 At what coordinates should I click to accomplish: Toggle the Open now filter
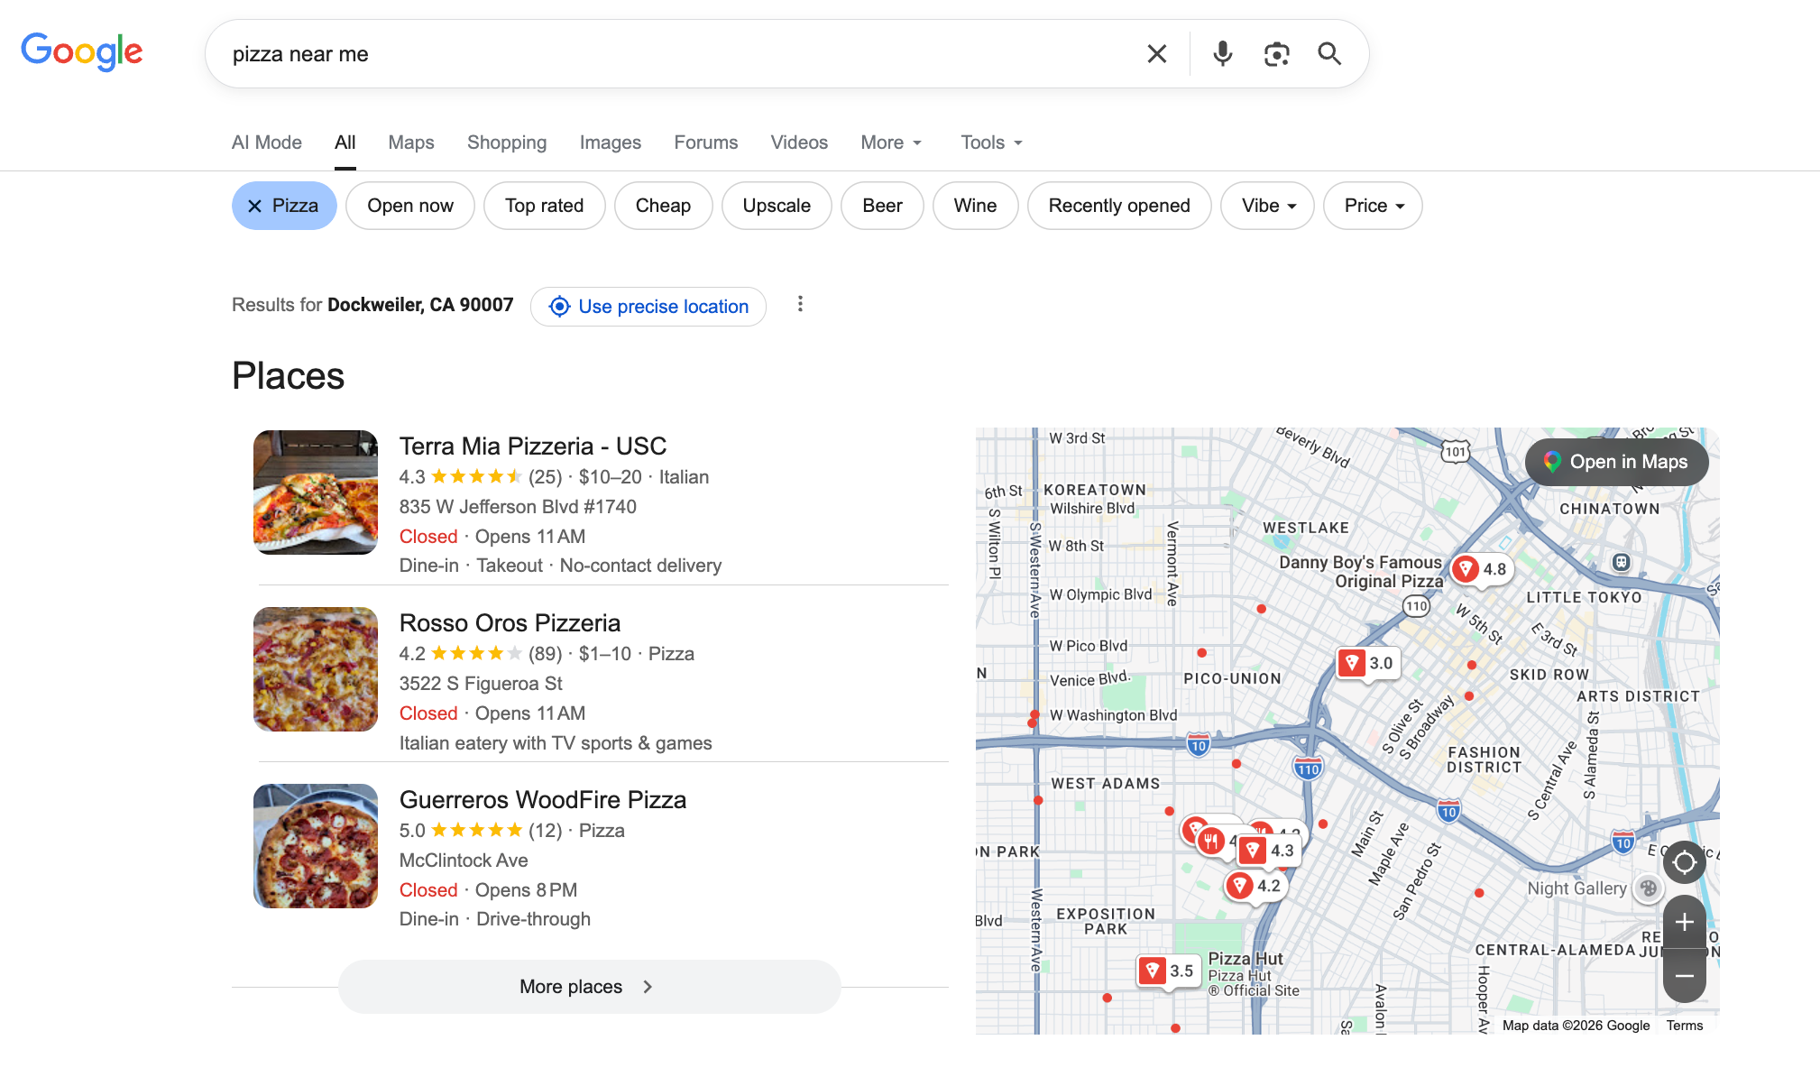410,206
